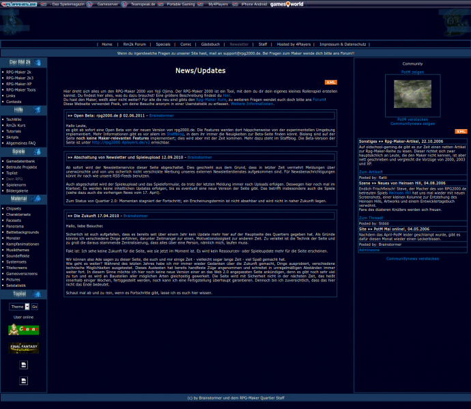Click 'PotM zeigen' link
This screenshot has height=409, width=471.
412,72
